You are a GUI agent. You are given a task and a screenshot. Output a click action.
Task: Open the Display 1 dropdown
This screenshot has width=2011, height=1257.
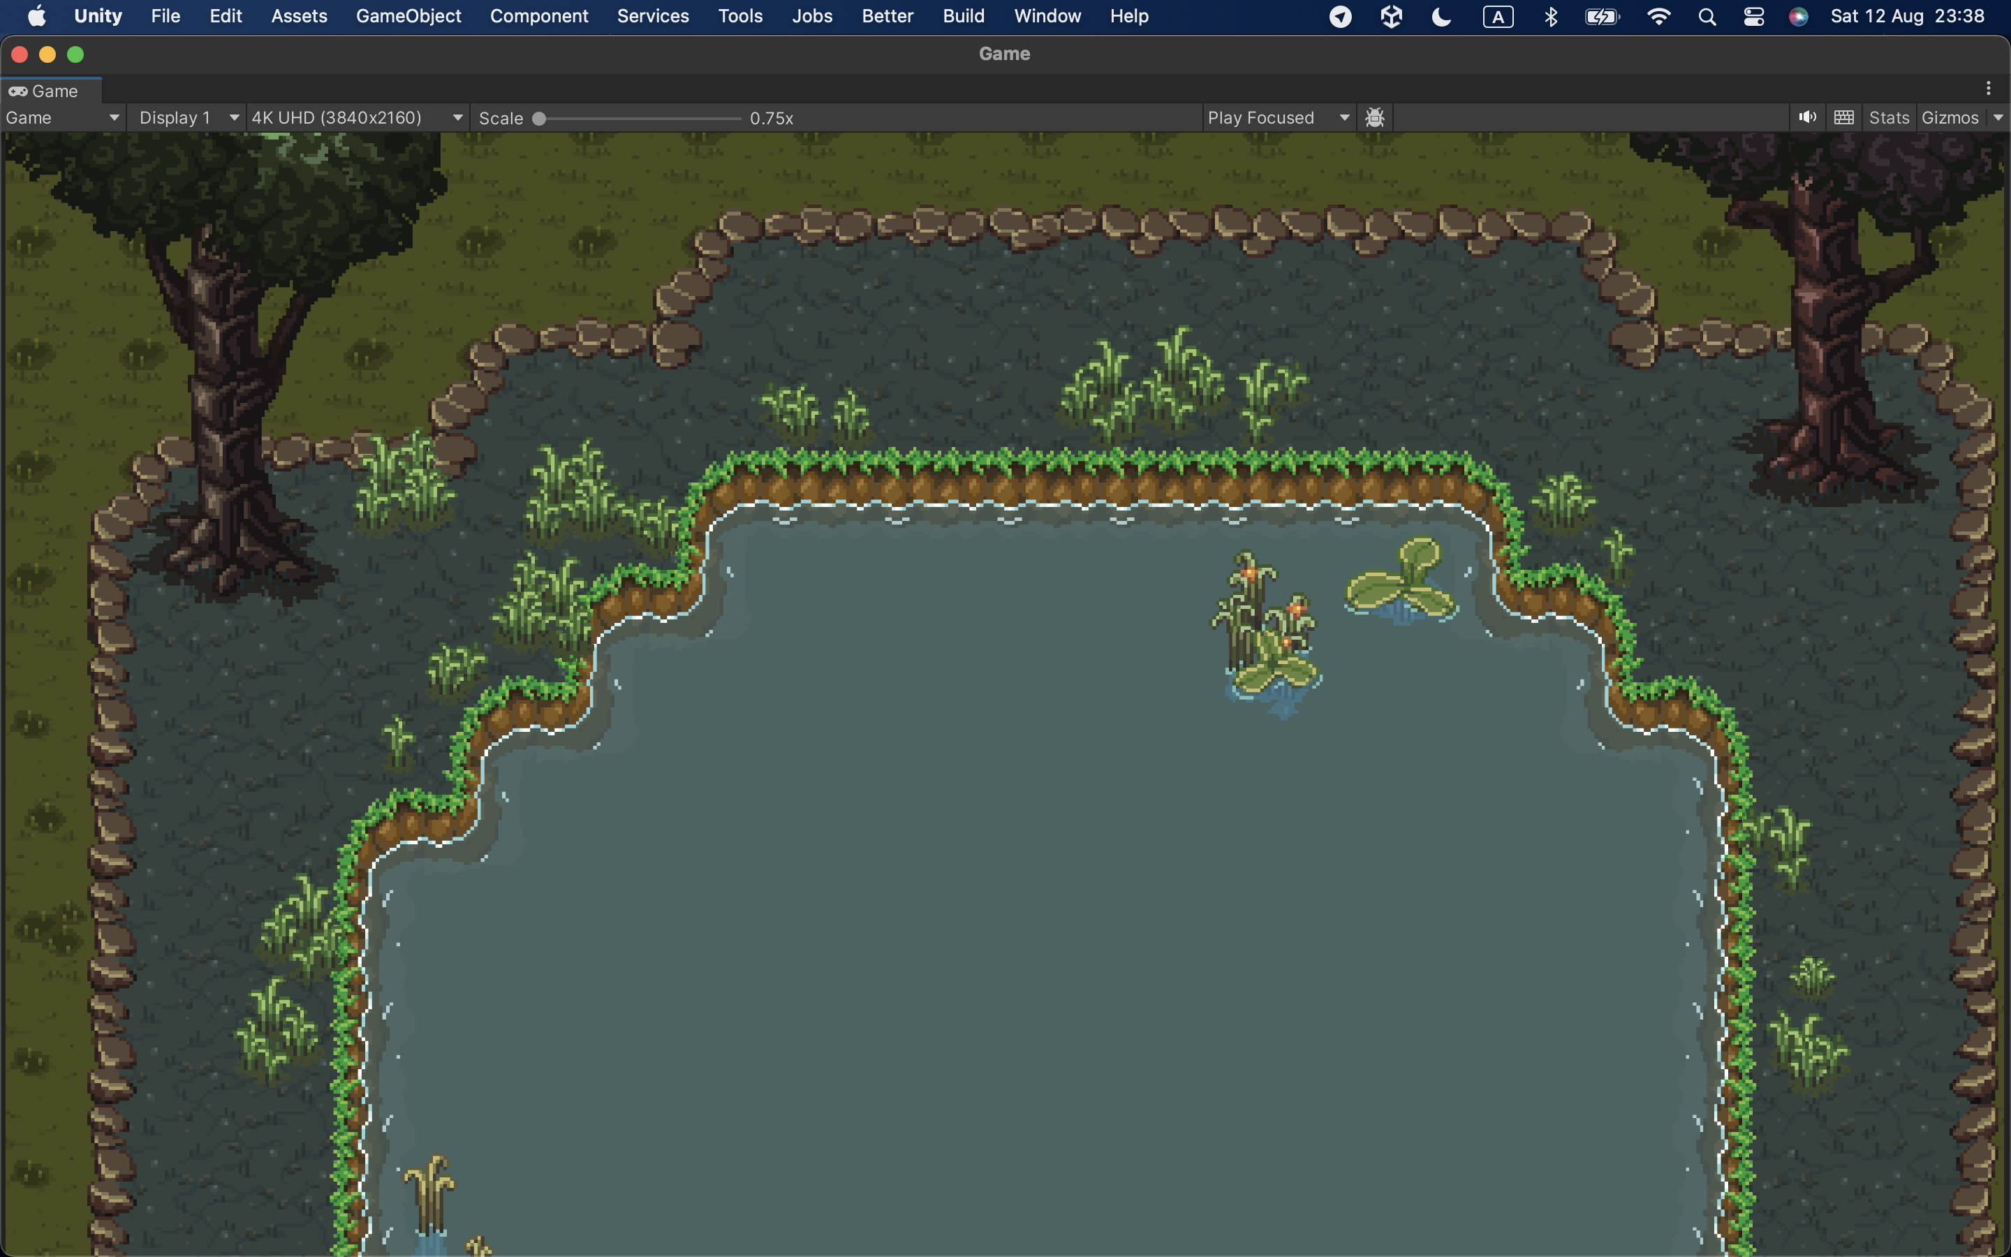[x=188, y=117]
